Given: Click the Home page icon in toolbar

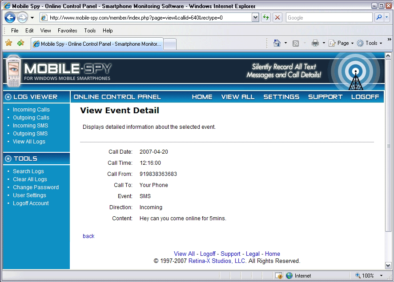Looking at the screenshot, I should (x=277, y=43).
